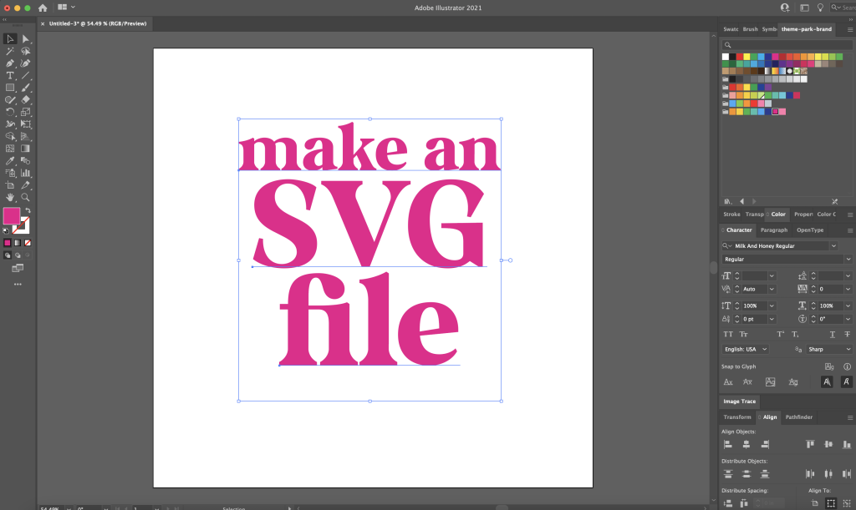Pick the Eyedropper tool
856x510 pixels.
tap(10, 161)
